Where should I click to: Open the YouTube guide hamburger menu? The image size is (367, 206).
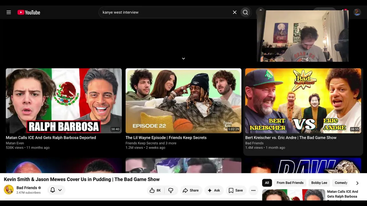[9, 12]
